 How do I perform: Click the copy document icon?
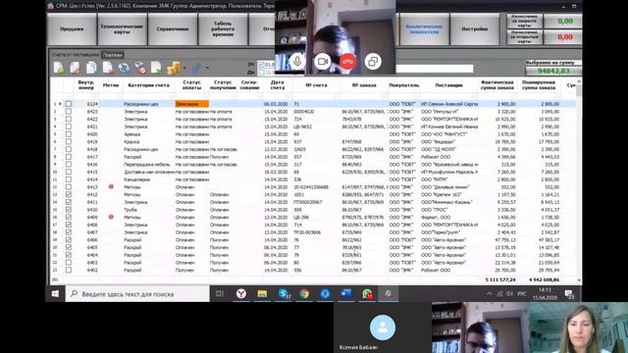(x=91, y=68)
